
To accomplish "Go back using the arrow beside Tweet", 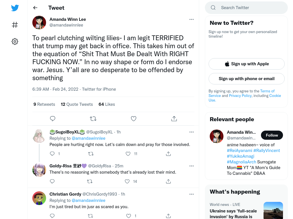I will pos(35,8).
